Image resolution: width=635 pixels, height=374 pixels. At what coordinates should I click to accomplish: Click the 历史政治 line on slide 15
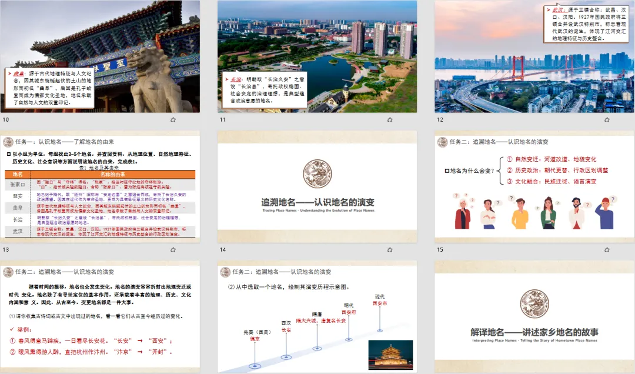pos(557,170)
